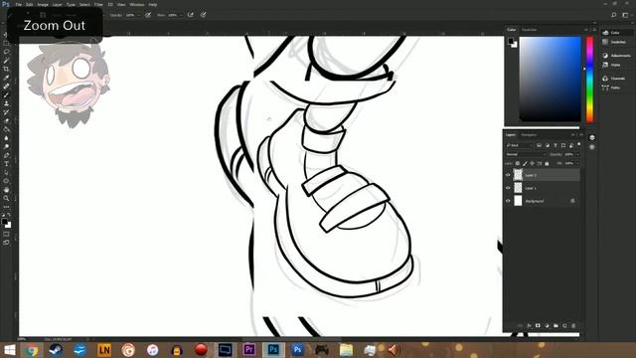Select the Magic Wand tool

pos(7,61)
